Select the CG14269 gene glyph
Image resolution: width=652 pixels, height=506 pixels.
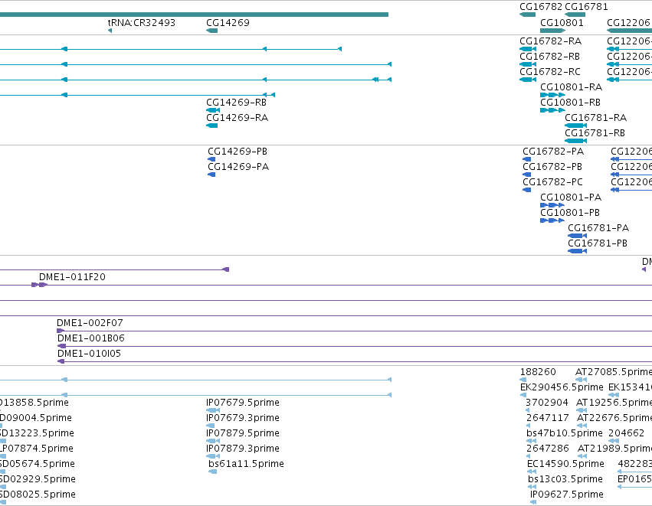point(211,31)
